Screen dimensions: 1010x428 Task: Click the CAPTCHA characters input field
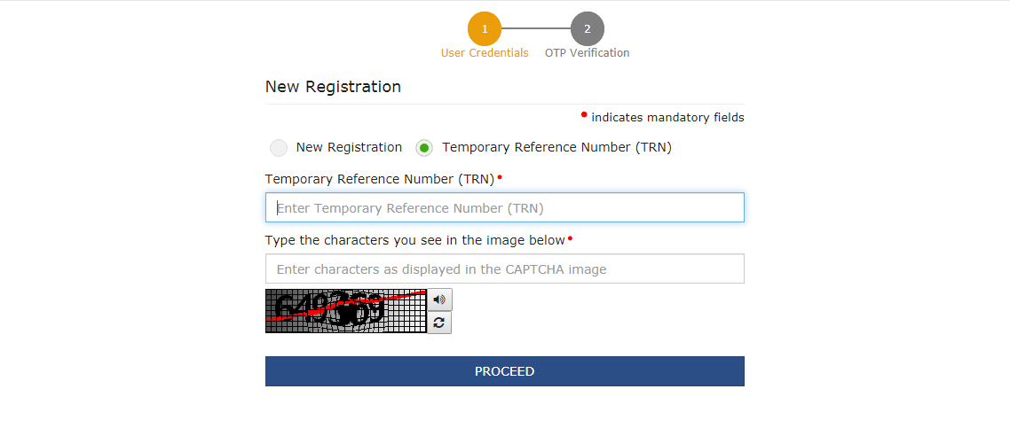point(505,268)
